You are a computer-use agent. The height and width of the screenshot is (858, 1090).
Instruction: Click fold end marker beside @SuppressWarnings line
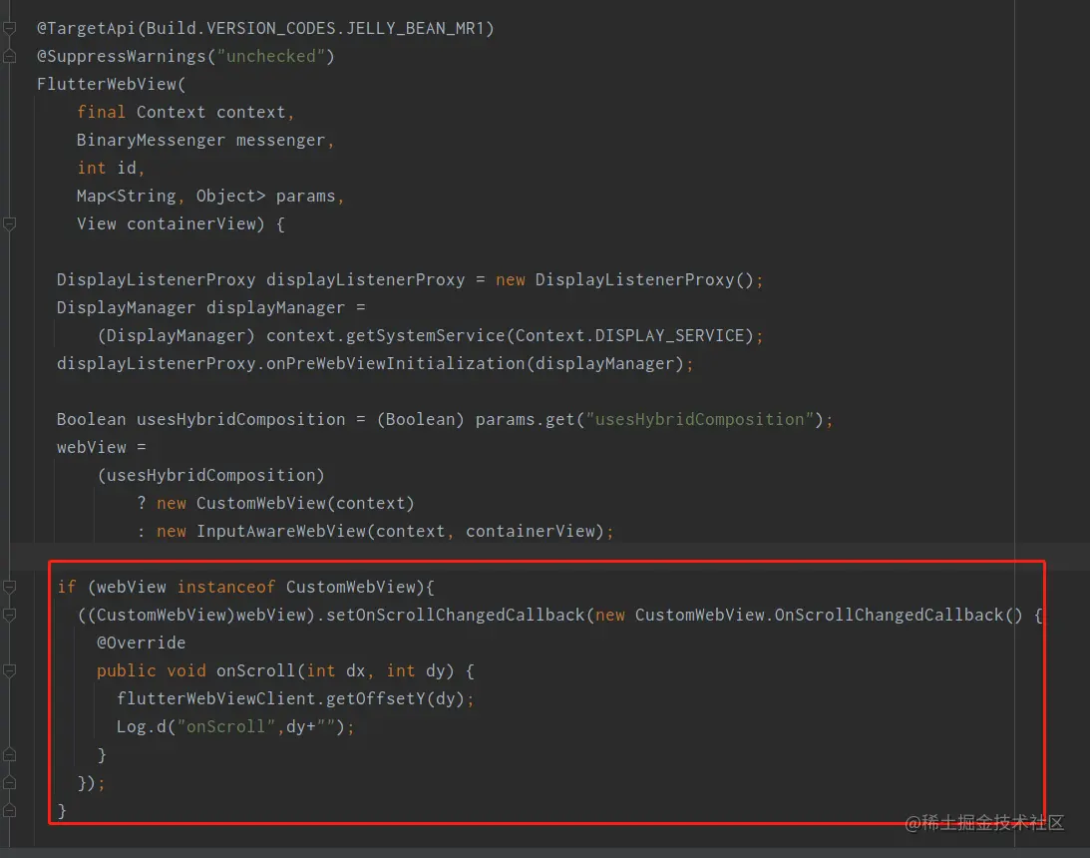(10, 56)
